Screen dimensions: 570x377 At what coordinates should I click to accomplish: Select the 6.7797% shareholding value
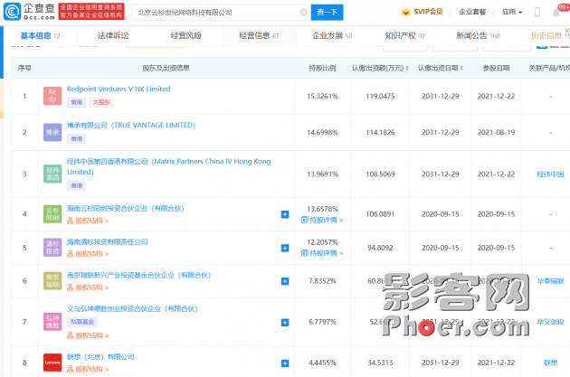coord(322,322)
